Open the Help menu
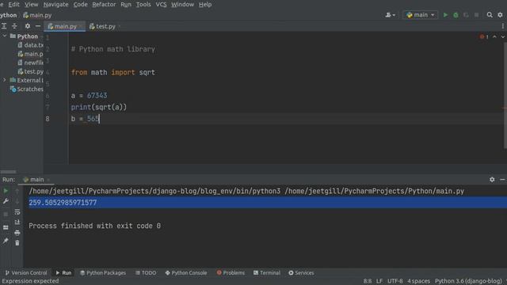Viewport: 507px width, 285px height. pos(205,4)
